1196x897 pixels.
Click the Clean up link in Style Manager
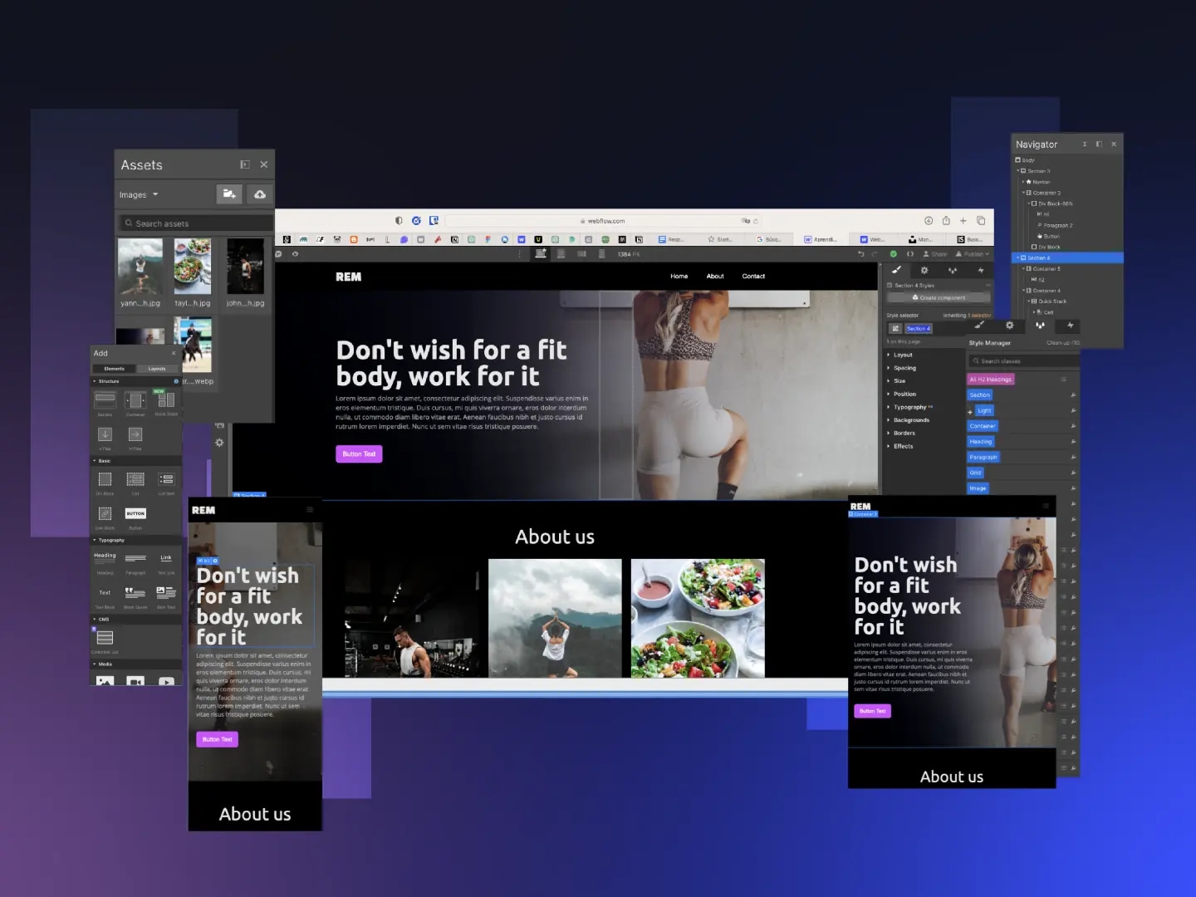(x=1064, y=342)
